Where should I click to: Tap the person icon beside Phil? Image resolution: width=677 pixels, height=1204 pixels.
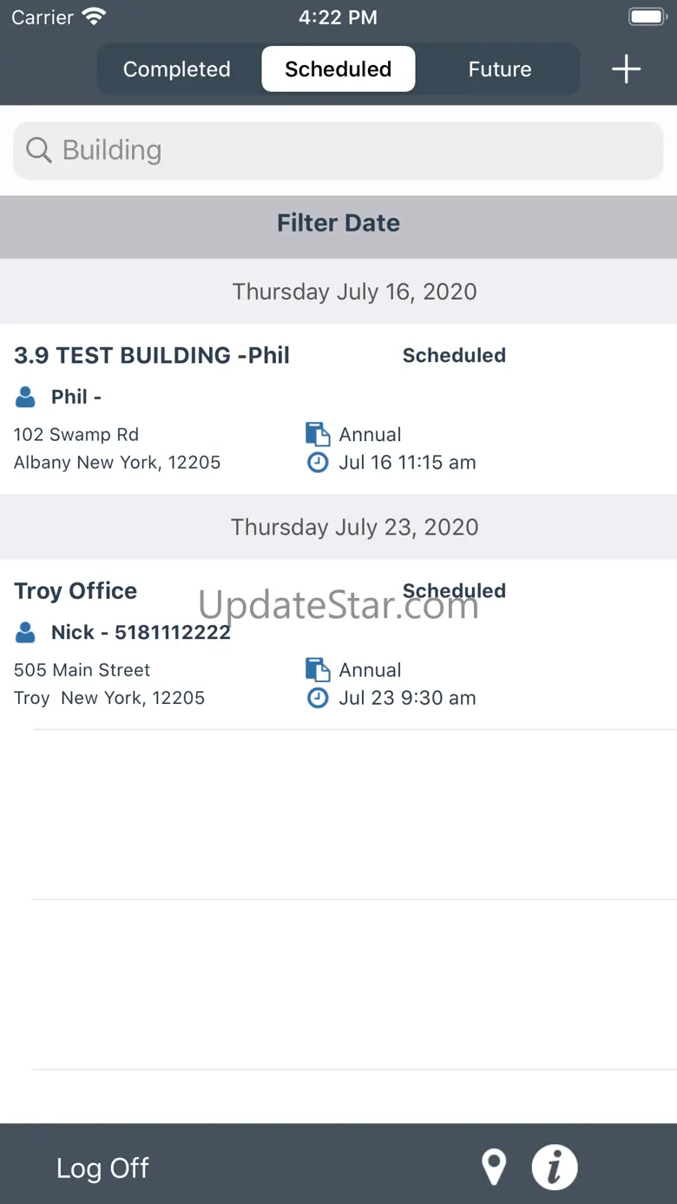click(26, 398)
